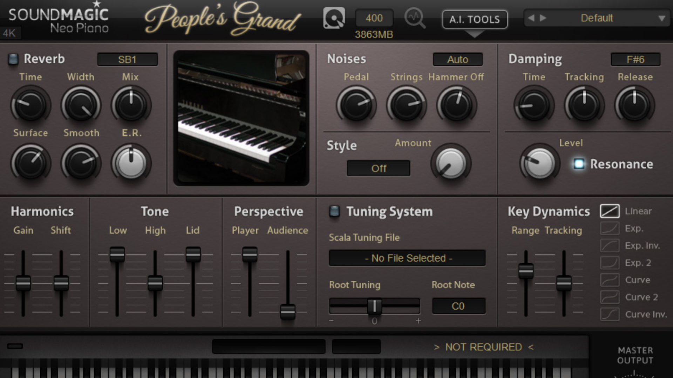The height and width of the screenshot is (378, 673).
Task: Open the Noises Auto mode selector
Action: (x=457, y=59)
